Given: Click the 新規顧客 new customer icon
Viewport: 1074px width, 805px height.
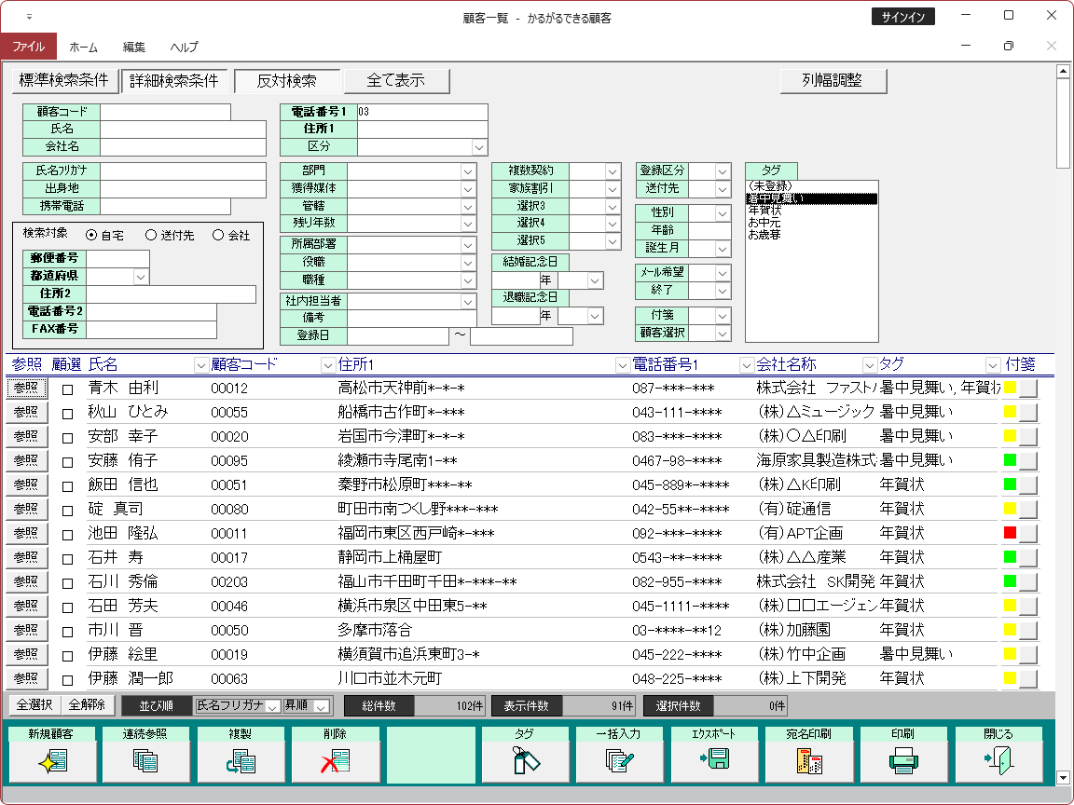Looking at the screenshot, I should 51,761.
